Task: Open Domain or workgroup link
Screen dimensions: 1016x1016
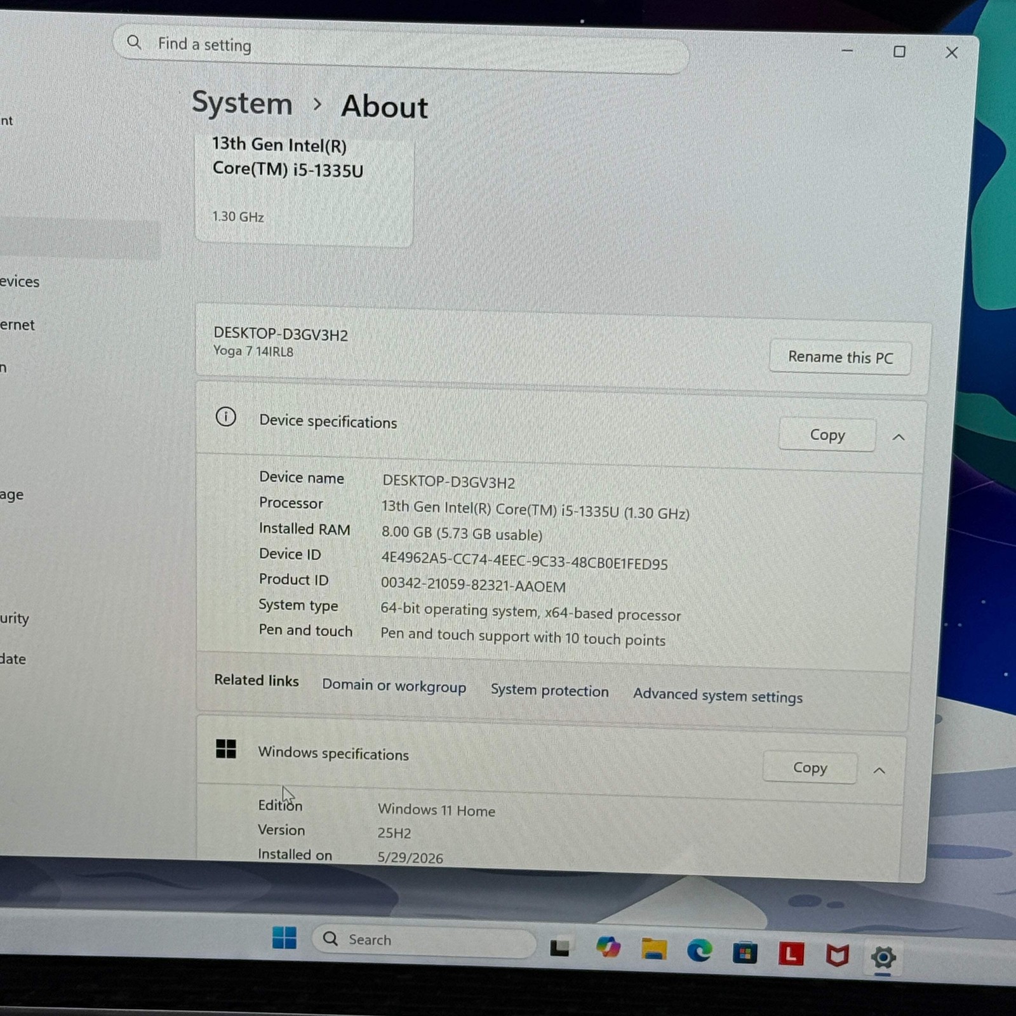Action: tap(394, 686)
